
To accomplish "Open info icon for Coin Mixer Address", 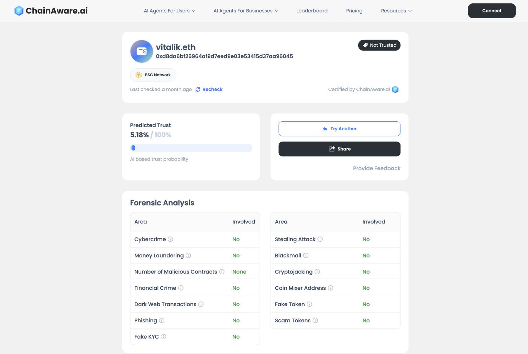I will click(x=330, y=288).
